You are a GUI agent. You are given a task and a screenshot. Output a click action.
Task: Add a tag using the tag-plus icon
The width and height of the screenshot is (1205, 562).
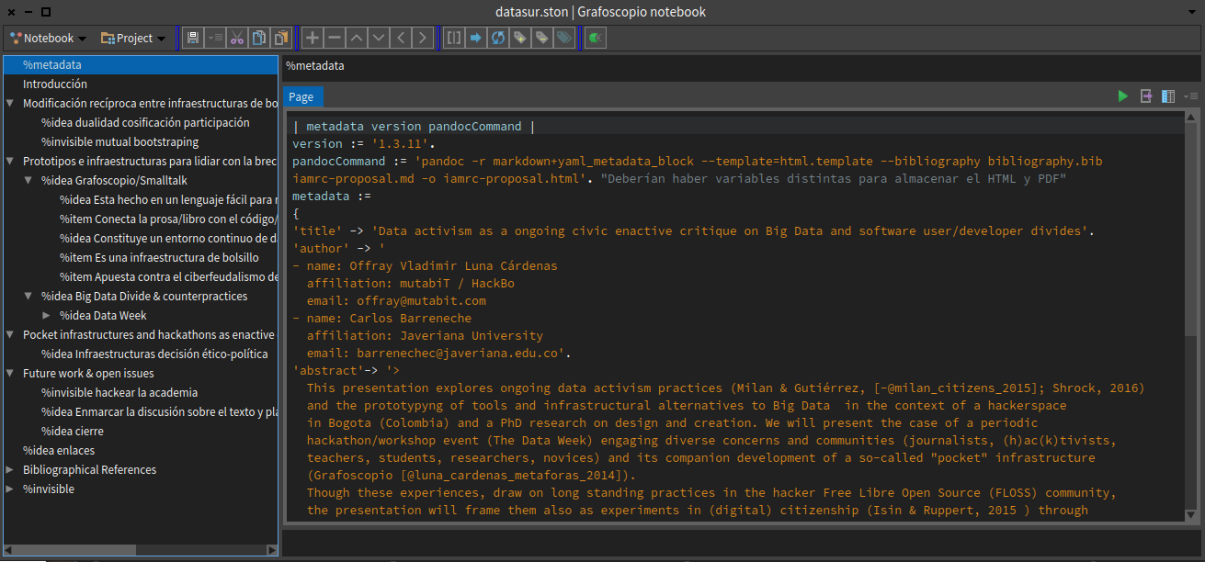[519, 37]
